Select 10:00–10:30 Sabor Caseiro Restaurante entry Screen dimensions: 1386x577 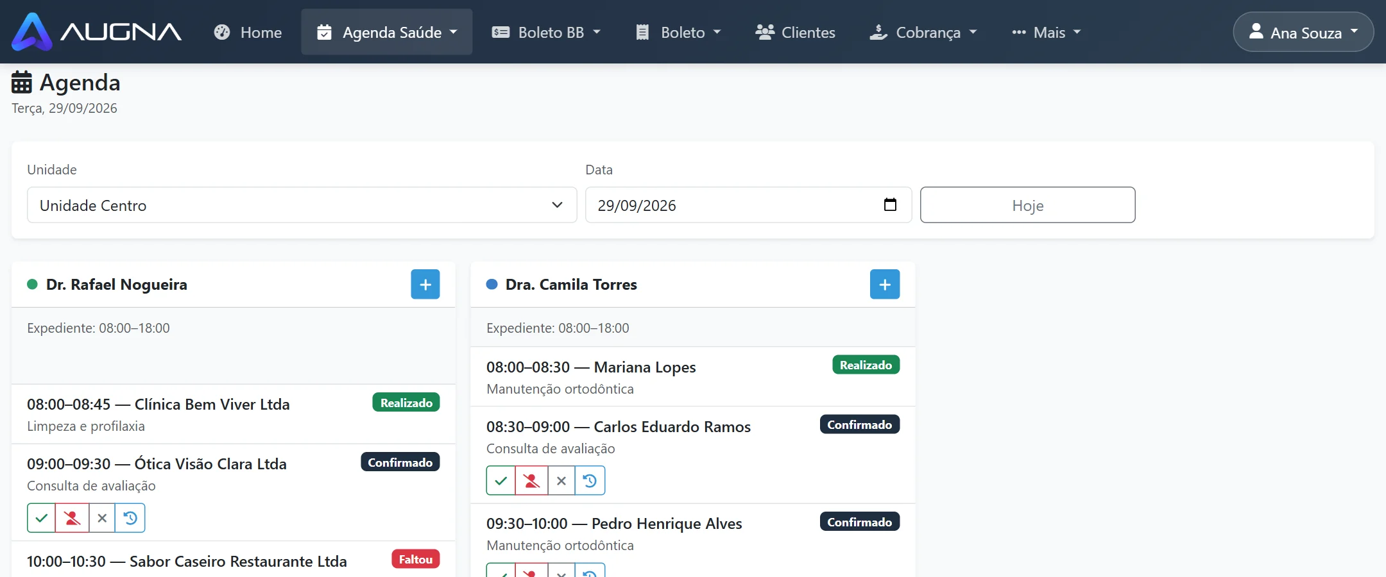tap(234, 560)
